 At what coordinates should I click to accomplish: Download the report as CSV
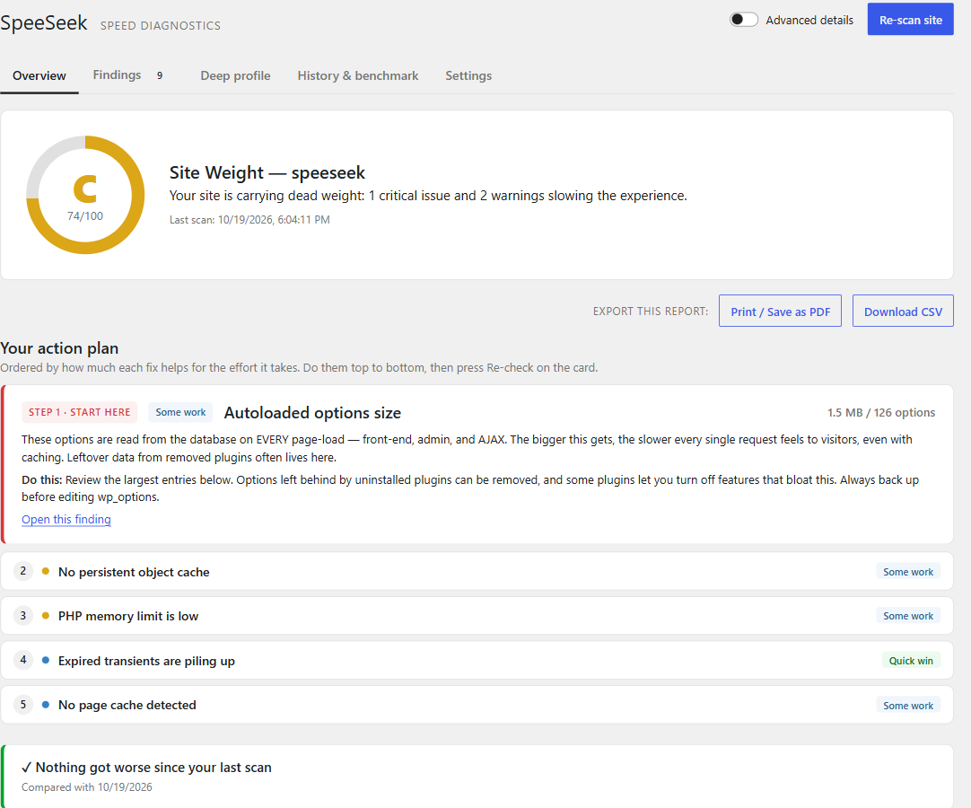[x=903, y=311]
